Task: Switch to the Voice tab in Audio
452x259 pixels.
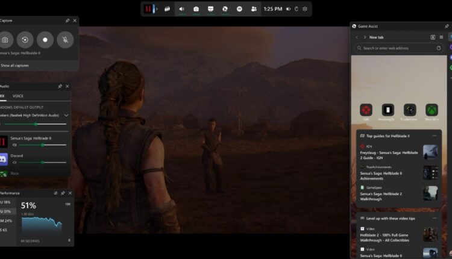Action: tap(18, 96)
